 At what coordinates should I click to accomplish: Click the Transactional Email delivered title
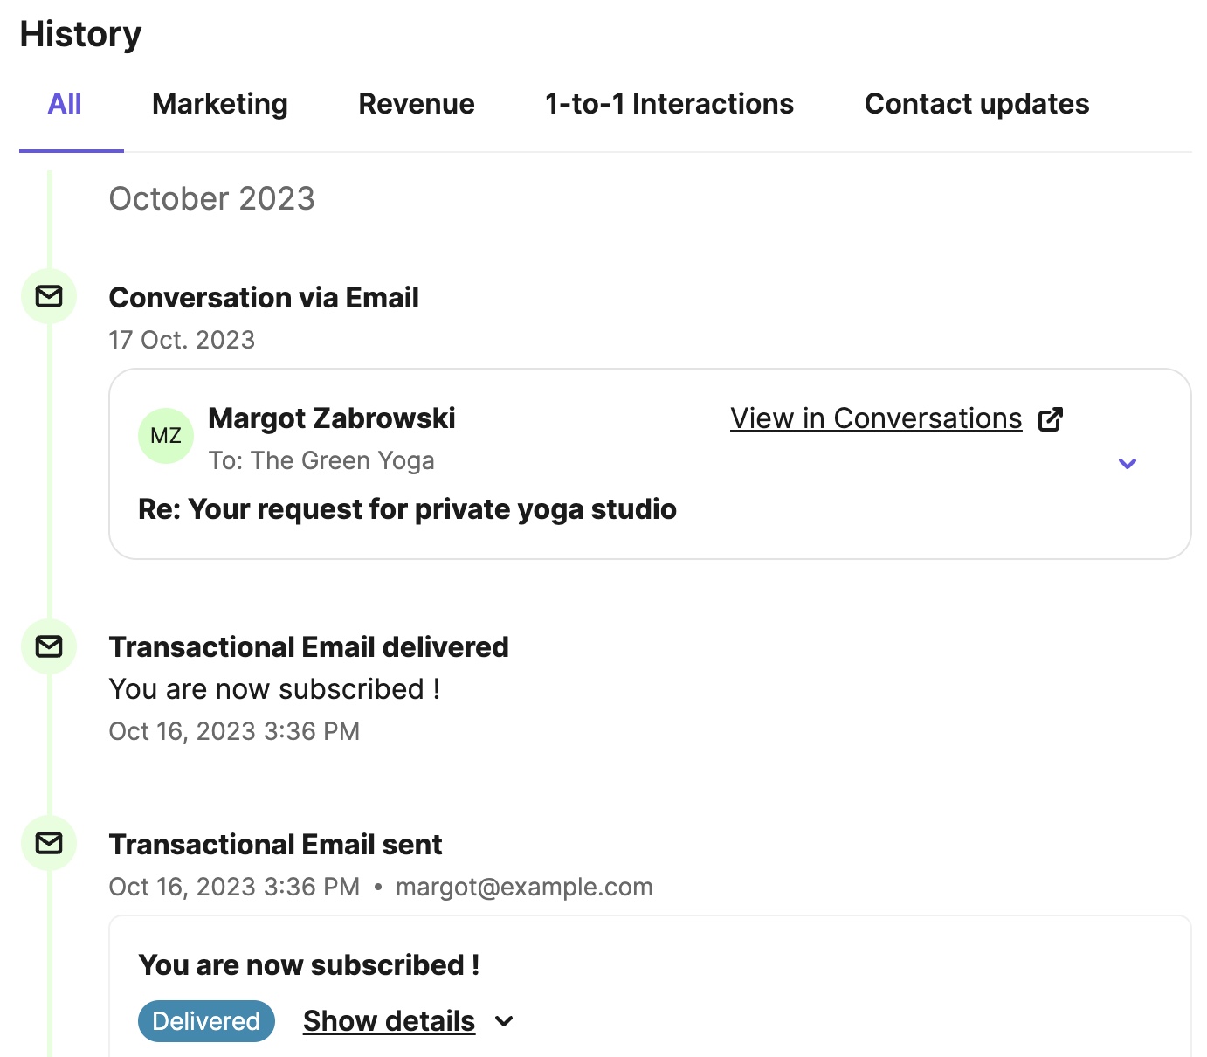coord(308,647)
